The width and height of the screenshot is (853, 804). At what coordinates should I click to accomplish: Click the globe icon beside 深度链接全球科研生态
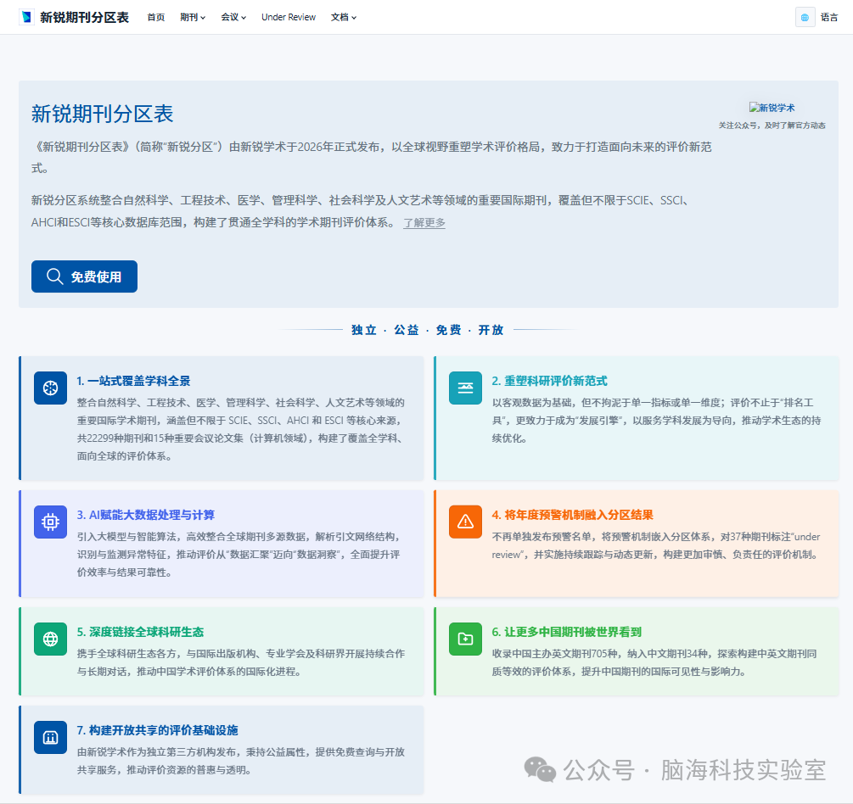pyautogui.click(x=50, y=639)
